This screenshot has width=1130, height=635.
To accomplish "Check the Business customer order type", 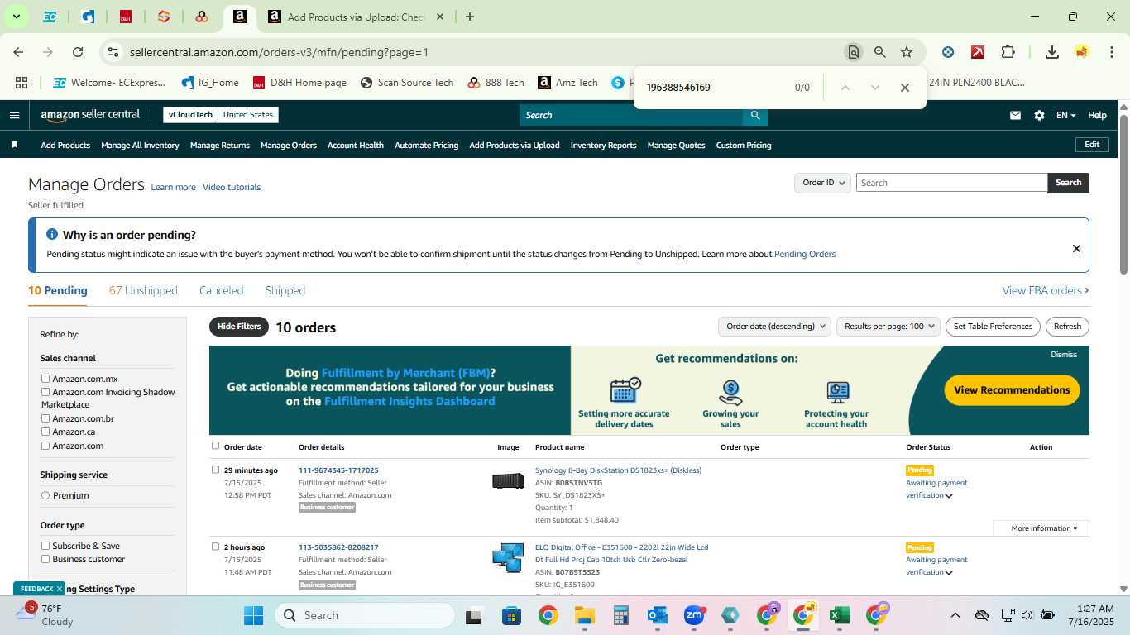I will coord(46,559).
